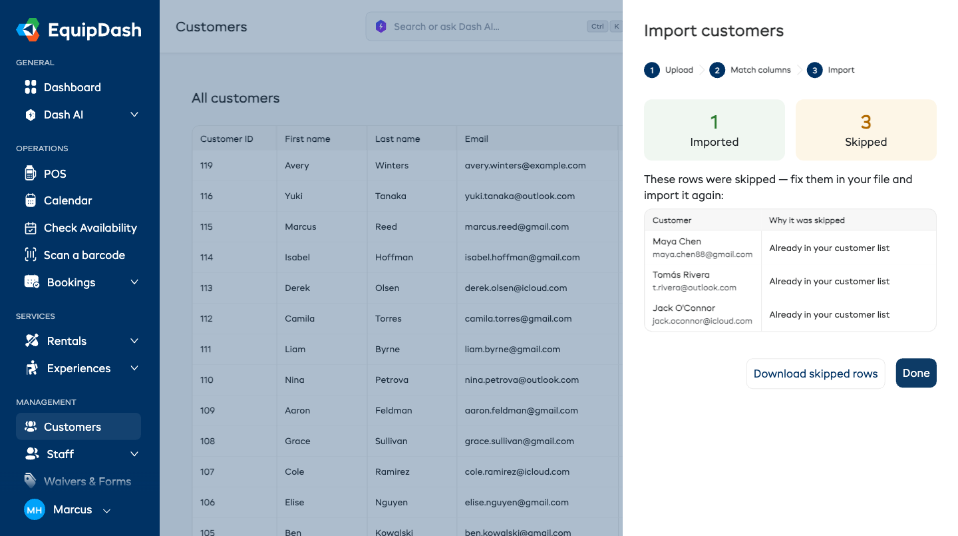
Task: Go to the Dashboard menu item
Action: pyautogui.click(x=79, y=87)
